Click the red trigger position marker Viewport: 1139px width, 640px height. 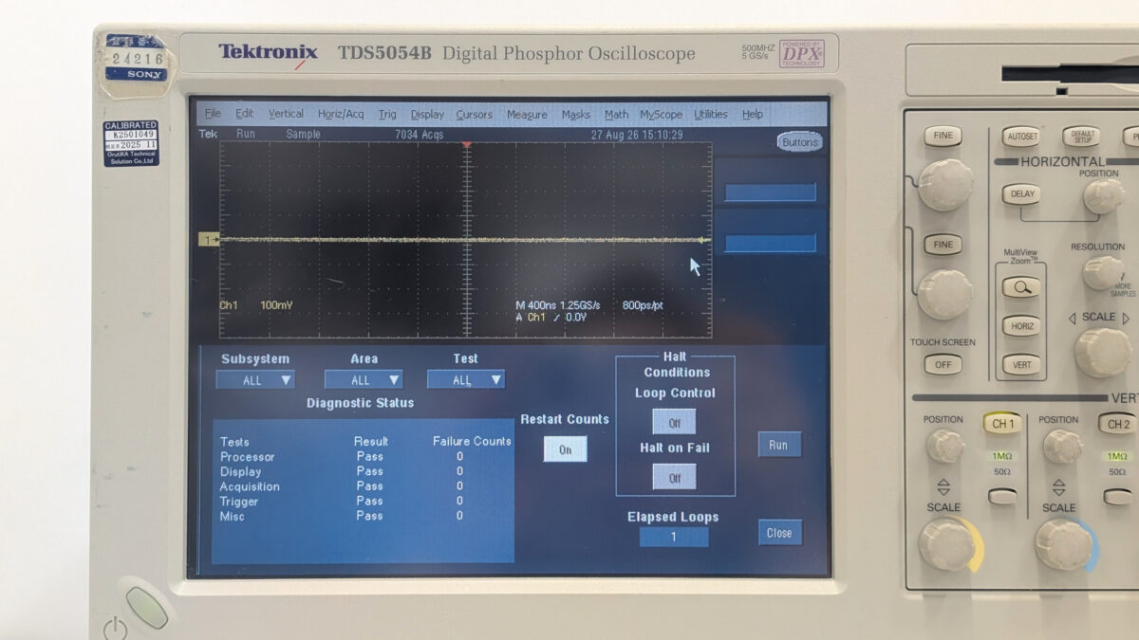(x=466, y=145)
